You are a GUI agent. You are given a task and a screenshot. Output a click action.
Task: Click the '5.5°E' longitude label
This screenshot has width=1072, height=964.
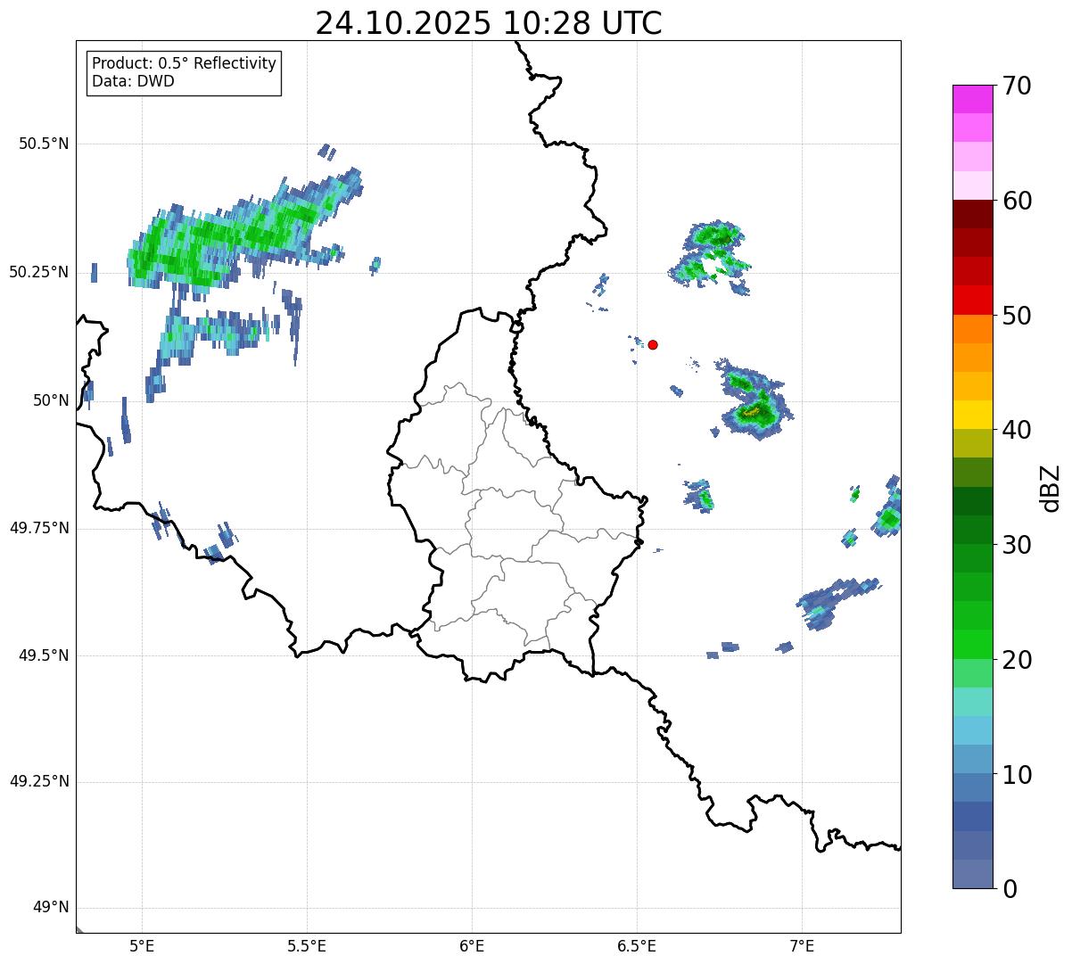(x=307, y=946)
